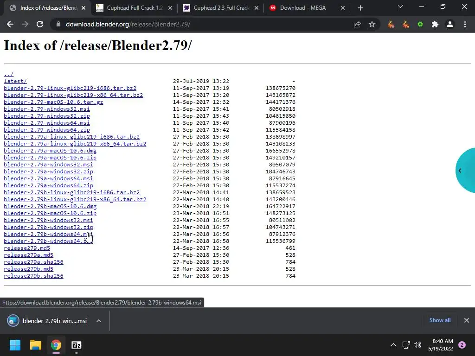Switch to Cuphead Full Crack 1.2 tab

coord(135,8)
